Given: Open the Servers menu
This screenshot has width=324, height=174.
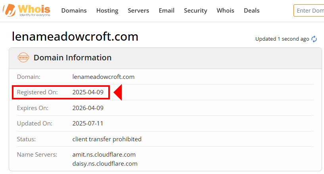Looking at the screenshot, I should point(138,11).
